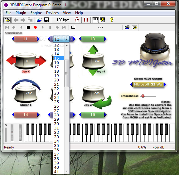Click the dropdown list scroll up arrow

click(x=67, y=46)
